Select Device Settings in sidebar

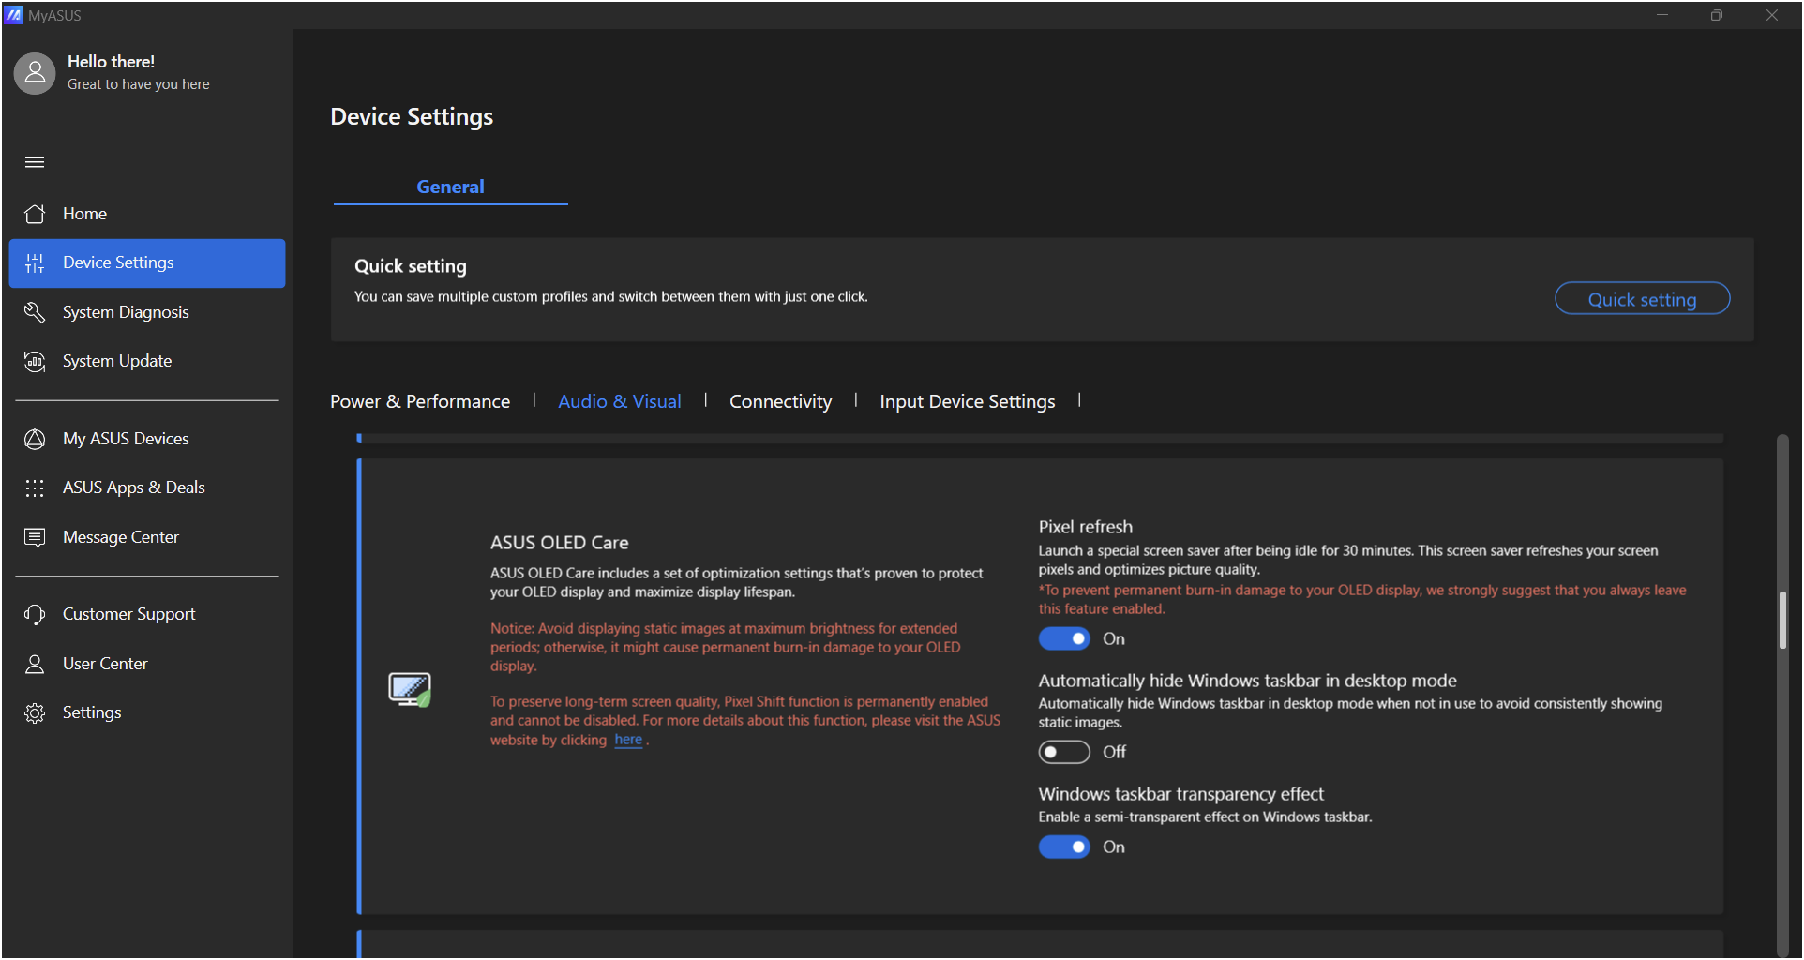147,263
